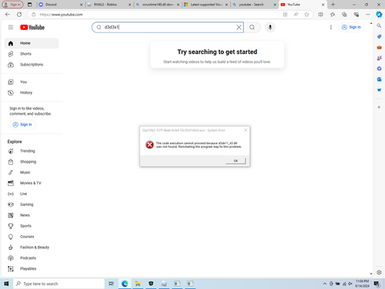Open watch History
This screenshot has height=289, width=385.
click(x=32, y=92)
